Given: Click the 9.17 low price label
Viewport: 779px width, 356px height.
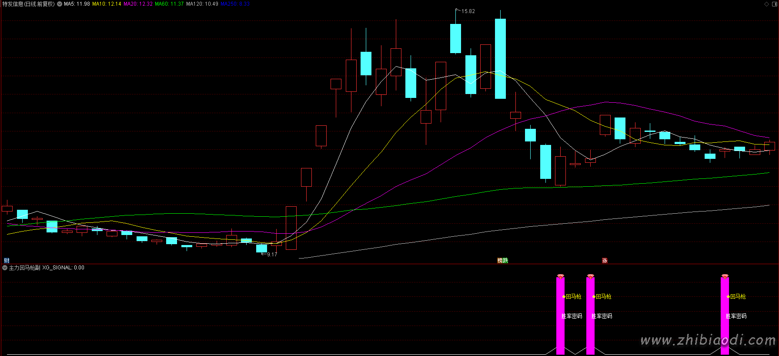Looking at the screenshot, I should [272, 255].
